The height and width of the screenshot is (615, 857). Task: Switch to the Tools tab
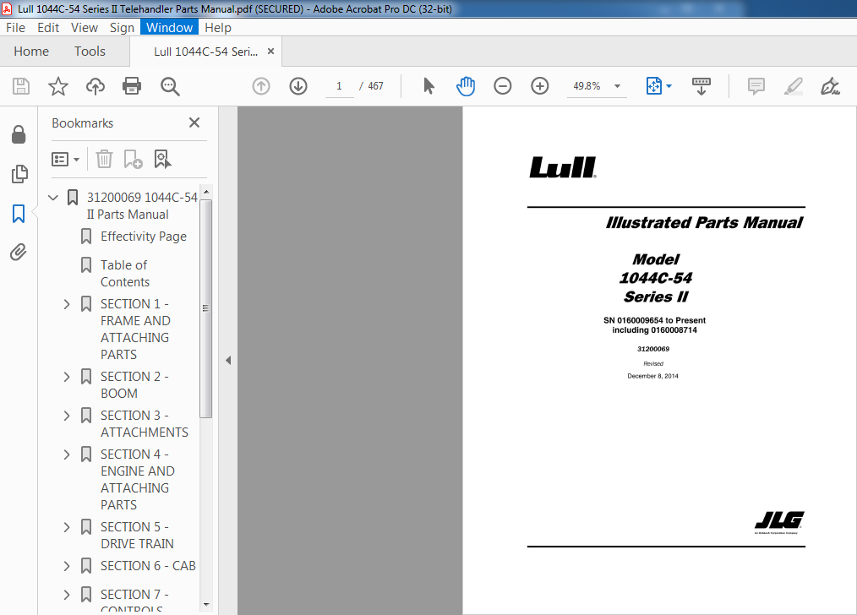pyautogui.click(x=90, y=52)
